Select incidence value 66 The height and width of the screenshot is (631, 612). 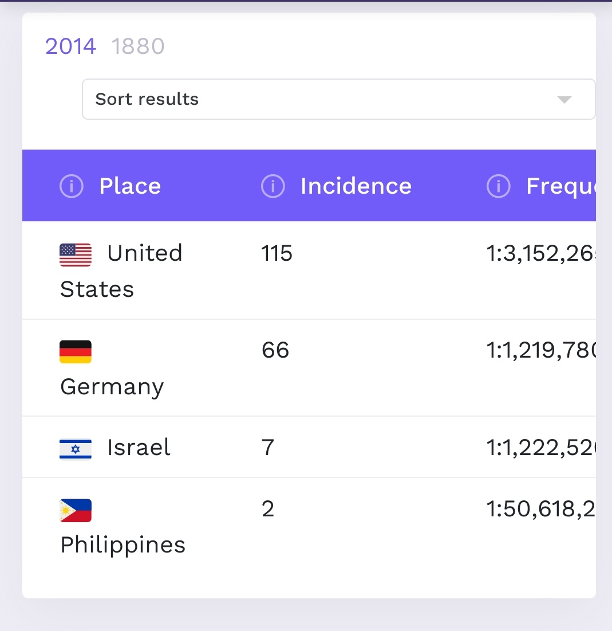click(x=275, y=350)
